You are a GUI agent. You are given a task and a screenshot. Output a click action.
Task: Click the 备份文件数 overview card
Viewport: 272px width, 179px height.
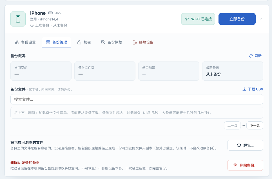pyautogui.click(x=105, y=71)
